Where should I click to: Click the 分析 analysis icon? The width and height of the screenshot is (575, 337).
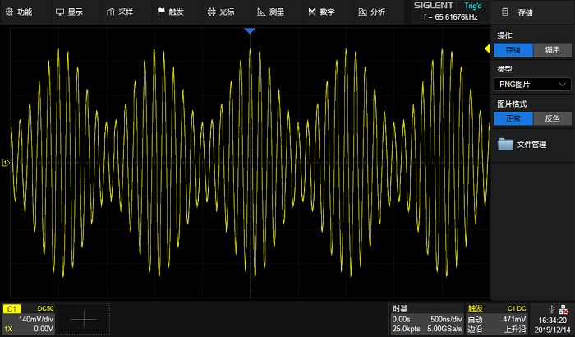point(363,12)
